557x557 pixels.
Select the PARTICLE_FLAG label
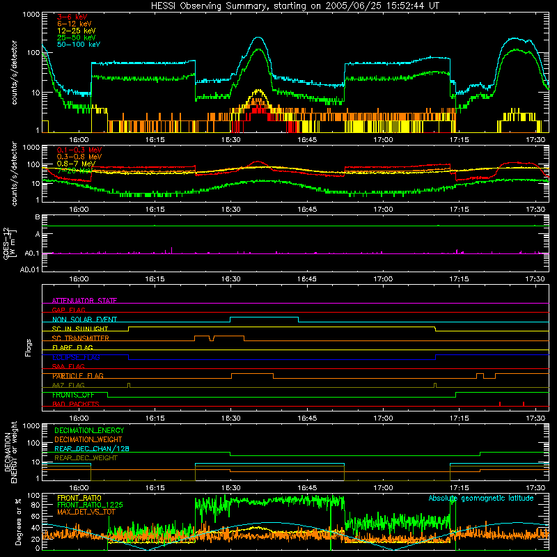coord(78,376)
